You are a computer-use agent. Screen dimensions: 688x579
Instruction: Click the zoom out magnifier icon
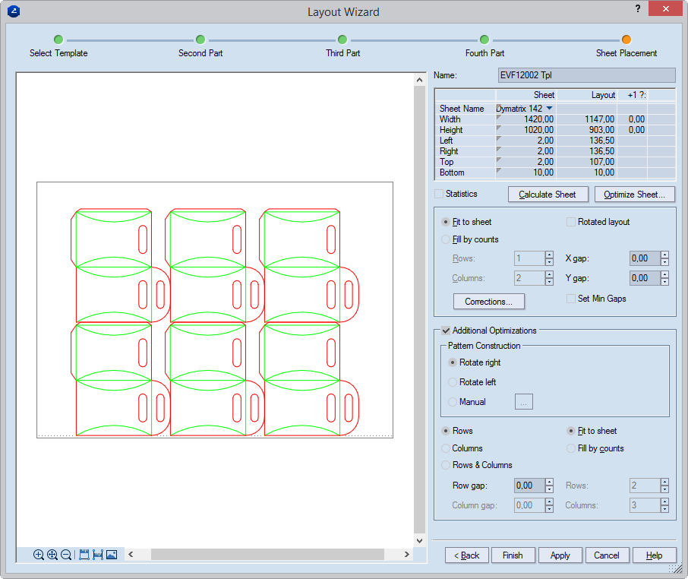[66, 555]
